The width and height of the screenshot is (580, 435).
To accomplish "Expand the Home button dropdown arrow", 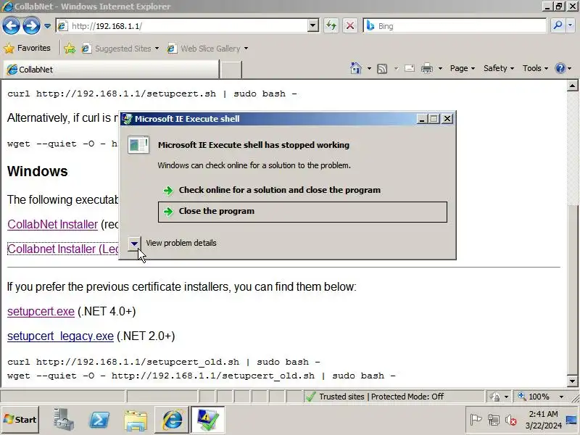I will pos(369,68).
